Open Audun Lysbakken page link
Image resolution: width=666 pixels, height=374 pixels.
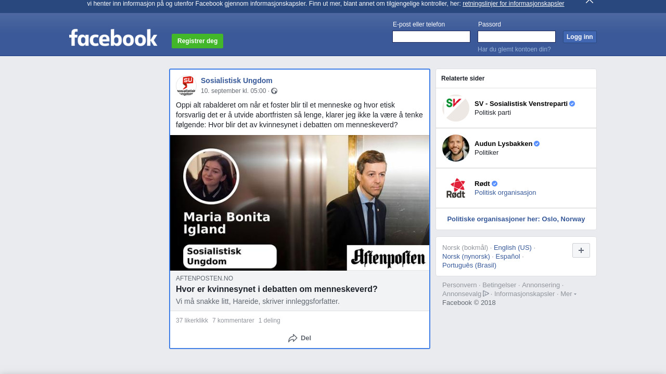(504, 143)
